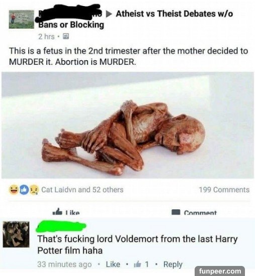
Task: Open the '2 hrs' post timestamp
Action: 46,37
